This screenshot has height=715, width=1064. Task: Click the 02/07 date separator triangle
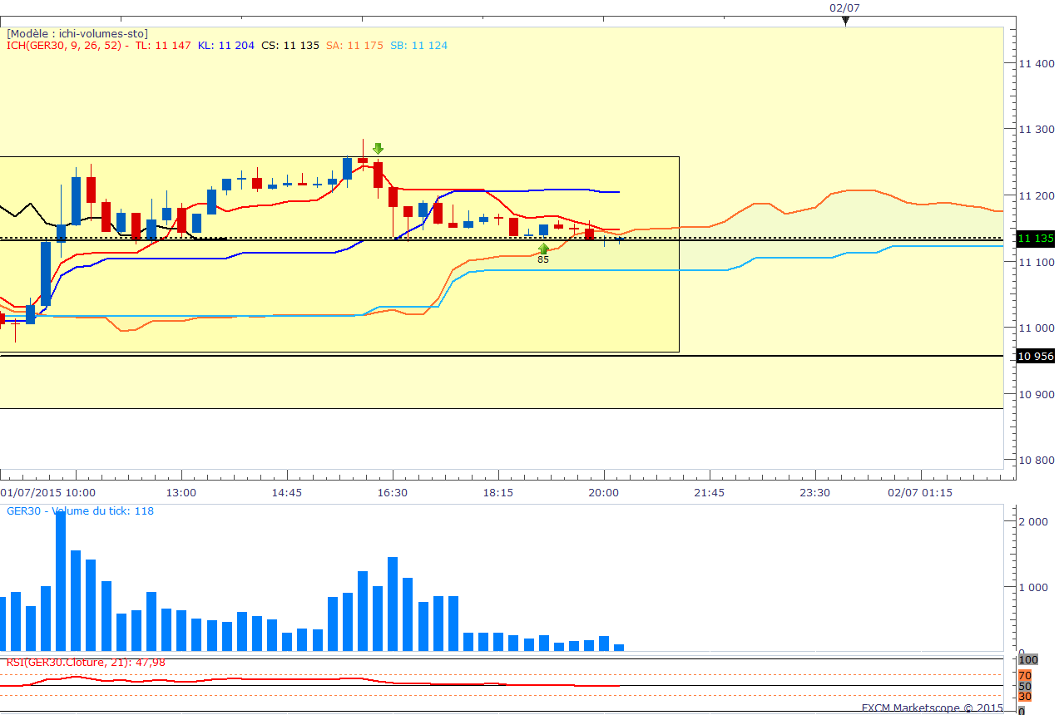coord(844,22)
